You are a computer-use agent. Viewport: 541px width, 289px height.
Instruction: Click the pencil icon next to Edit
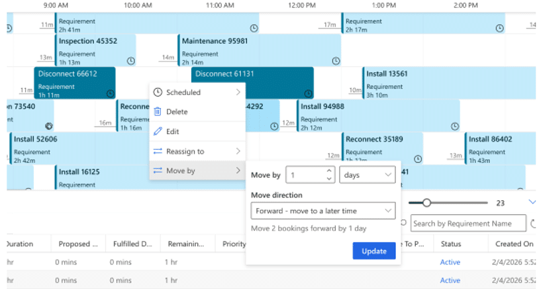158,132
